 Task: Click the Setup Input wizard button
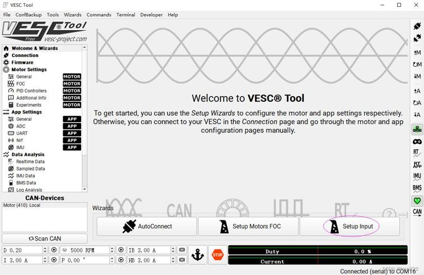click(x=350, y=226)
